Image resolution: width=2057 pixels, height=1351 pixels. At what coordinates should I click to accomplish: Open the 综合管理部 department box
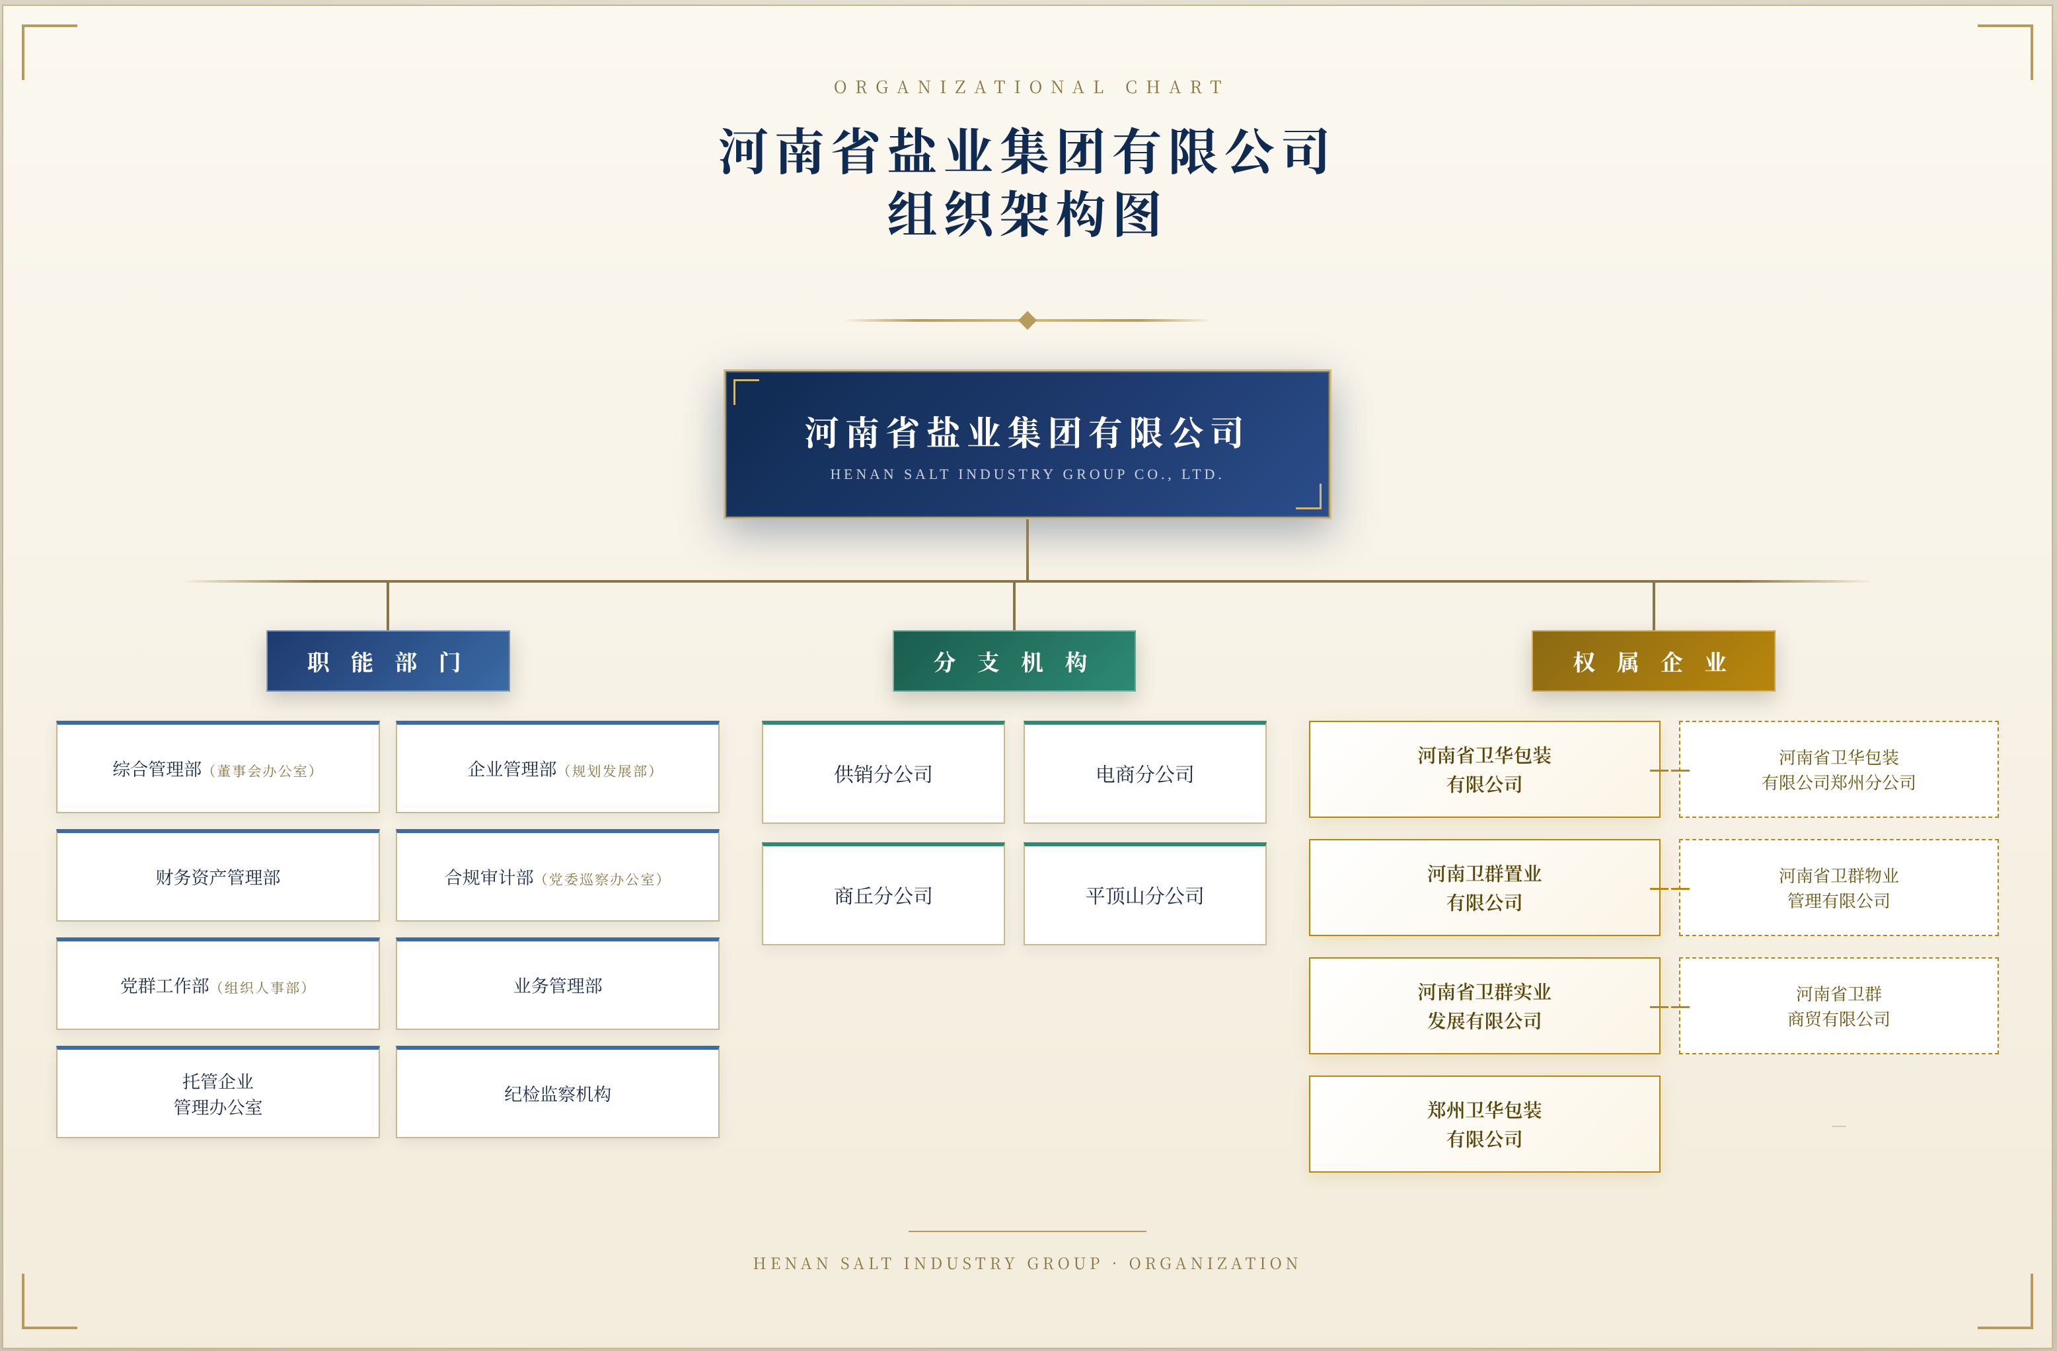click(218, 768)
